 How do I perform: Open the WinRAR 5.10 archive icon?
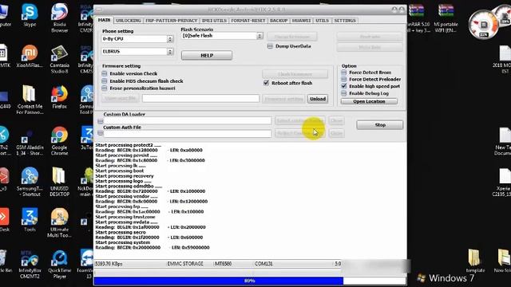tap(417, 18)
